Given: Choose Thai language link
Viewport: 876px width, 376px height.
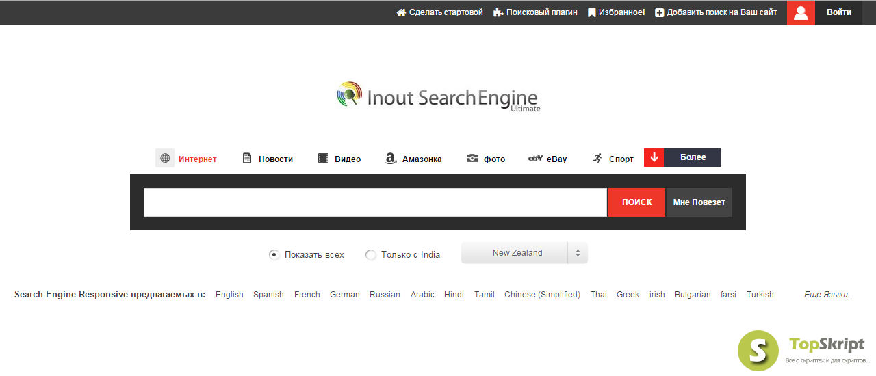Looking at the screenshot, I should tap(599, 295).
